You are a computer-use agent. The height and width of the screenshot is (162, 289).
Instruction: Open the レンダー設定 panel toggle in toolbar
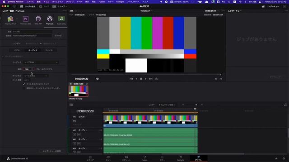(28, 6)
